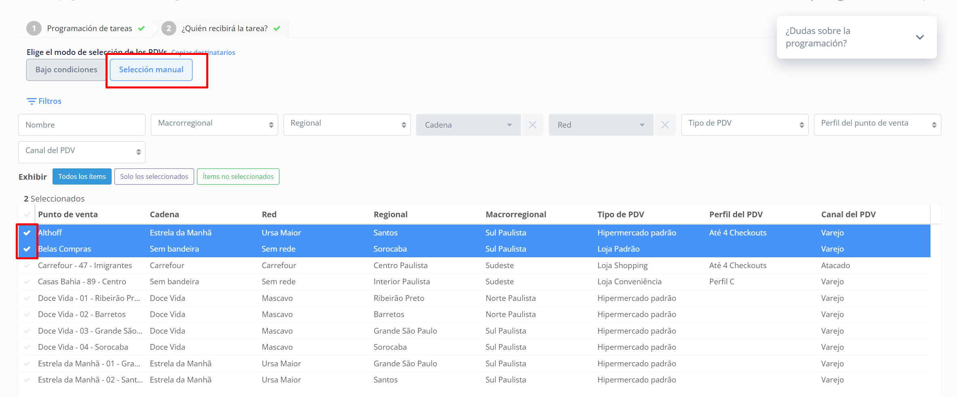Viewport: 958px width, 397px height.
Task: Click step 1 number circle icon
Action: [34, 28]
